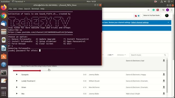175x98 pixels.
Task: Open the clock showing Mon 16:29
Action: pyautogui.click(x=91, y=1)
